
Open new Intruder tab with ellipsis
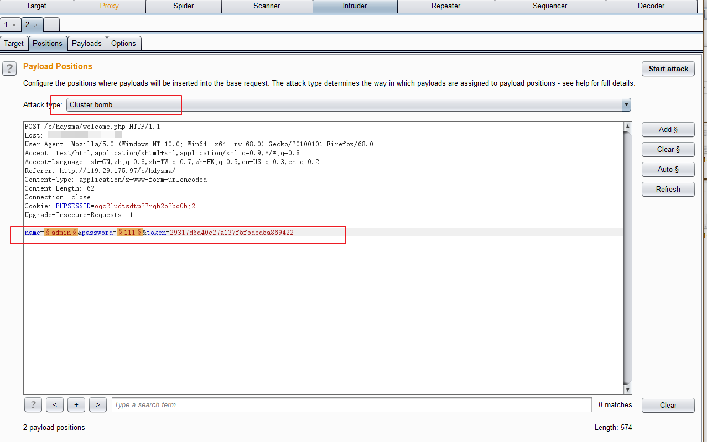click(51, 25)
